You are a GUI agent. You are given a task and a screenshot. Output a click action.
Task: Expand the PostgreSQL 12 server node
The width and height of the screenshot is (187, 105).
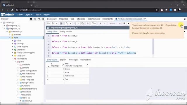tap(4, 26)
